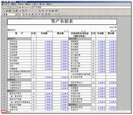The width and height of the screenshot is (133, 115).
Task: Open the font size 24 dropdown
Action: 23,14
